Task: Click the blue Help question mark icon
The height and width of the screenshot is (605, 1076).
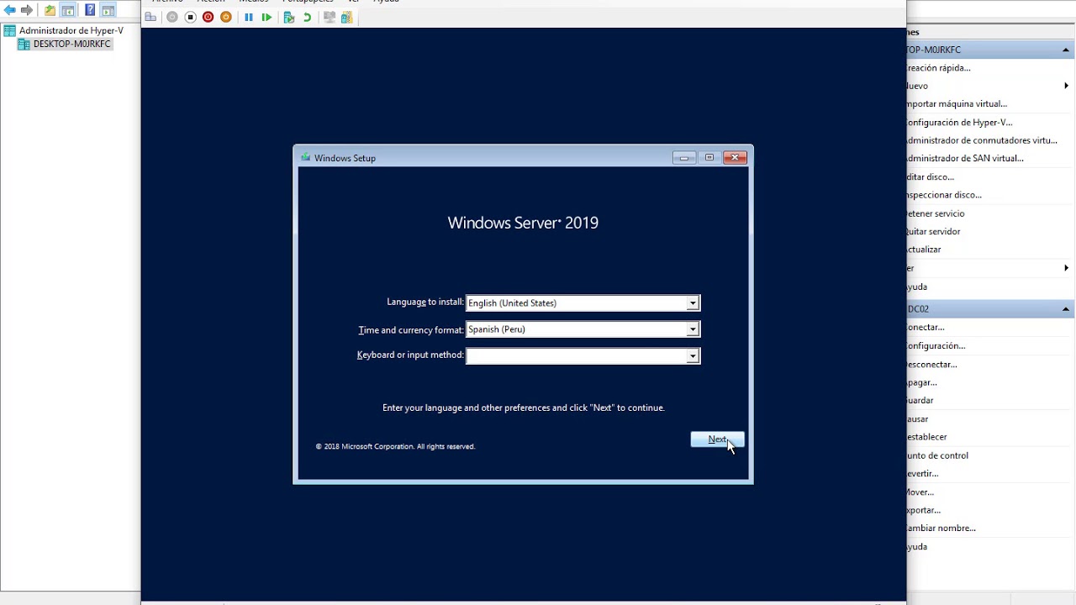Action: [x=90, y=11]
